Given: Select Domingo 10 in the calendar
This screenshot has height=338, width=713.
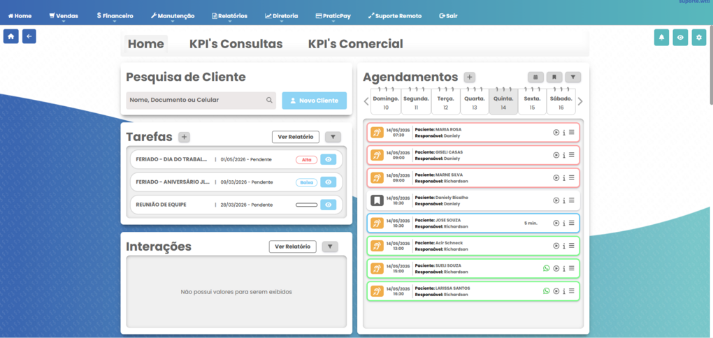Looking at the screenshot, I should pos(386,102).
